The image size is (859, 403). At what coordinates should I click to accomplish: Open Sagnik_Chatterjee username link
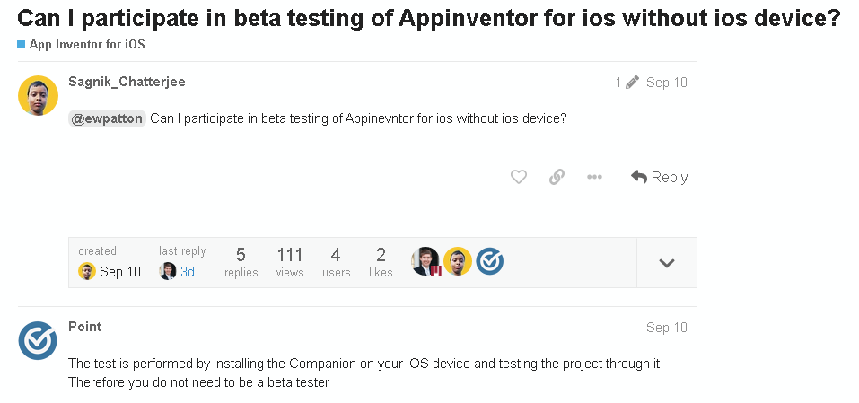tap(127, 82)
